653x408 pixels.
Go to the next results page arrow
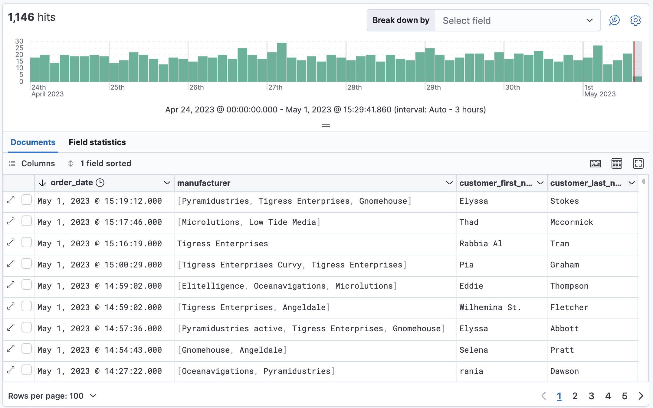[x=641, y=396]
